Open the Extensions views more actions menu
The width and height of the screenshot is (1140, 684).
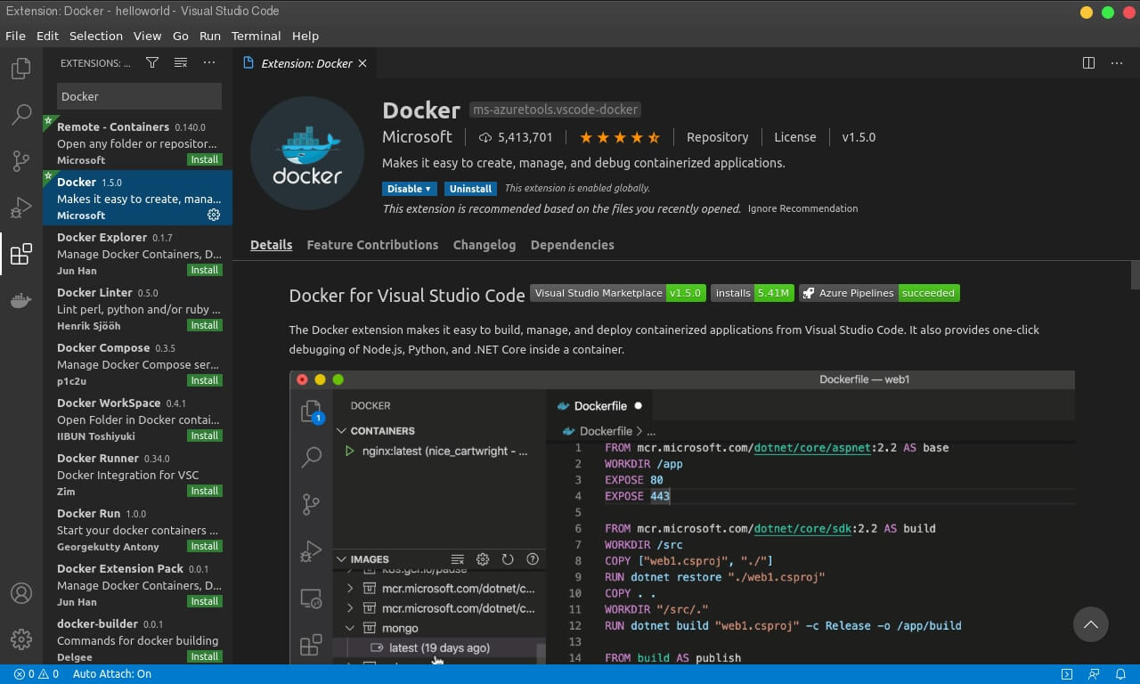[x=209, y=63]
